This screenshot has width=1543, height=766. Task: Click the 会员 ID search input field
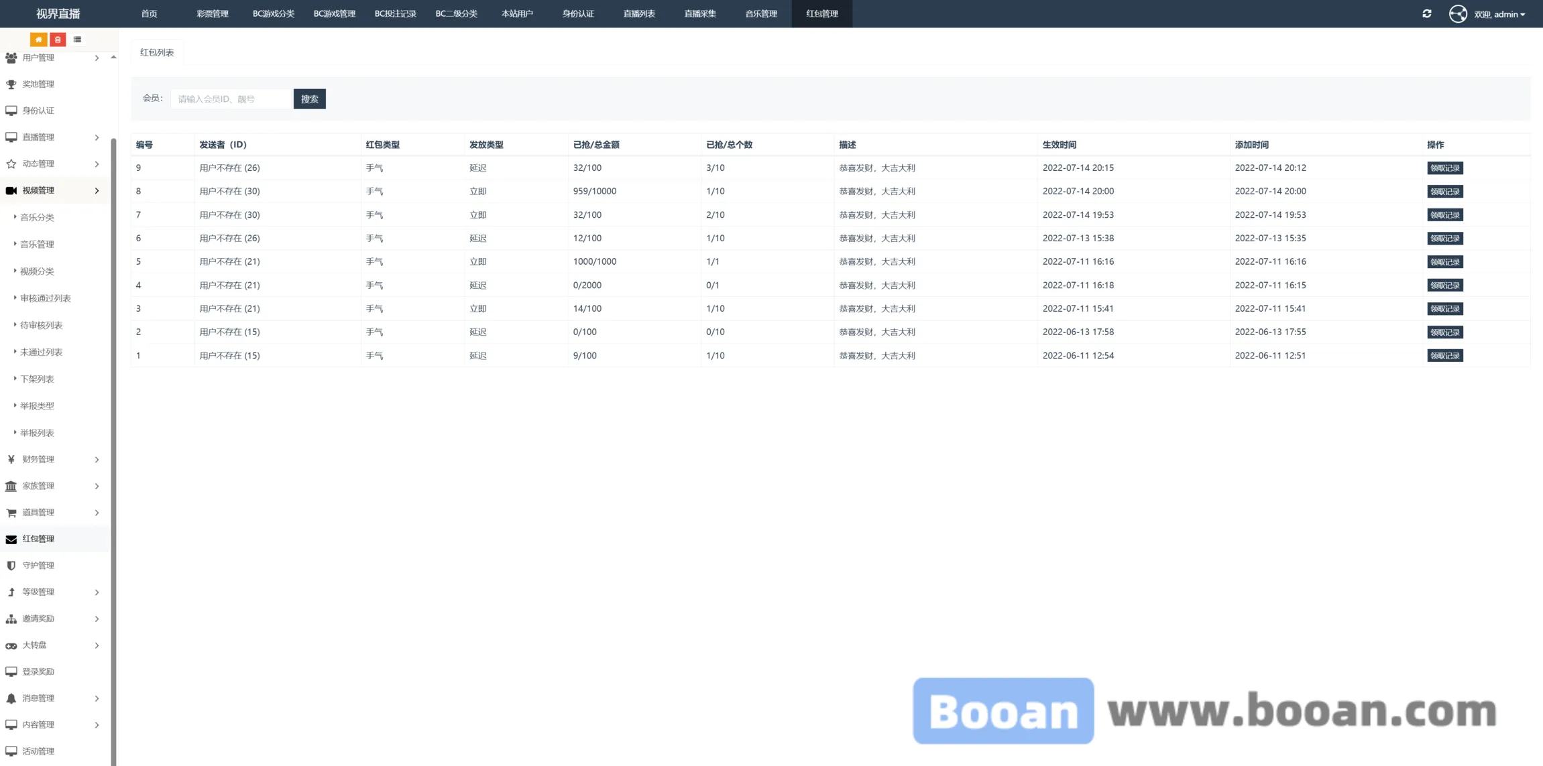231,99
